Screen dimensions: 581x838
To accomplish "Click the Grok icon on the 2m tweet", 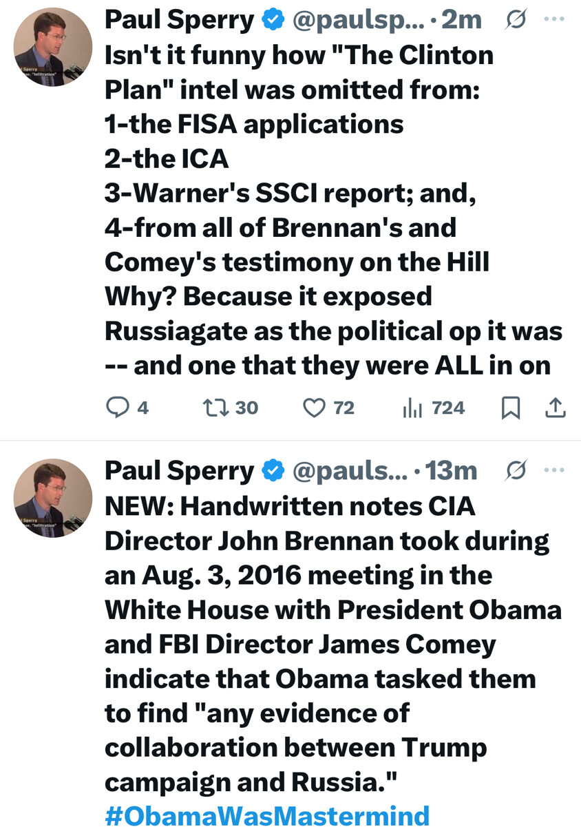I will (514, 20).
